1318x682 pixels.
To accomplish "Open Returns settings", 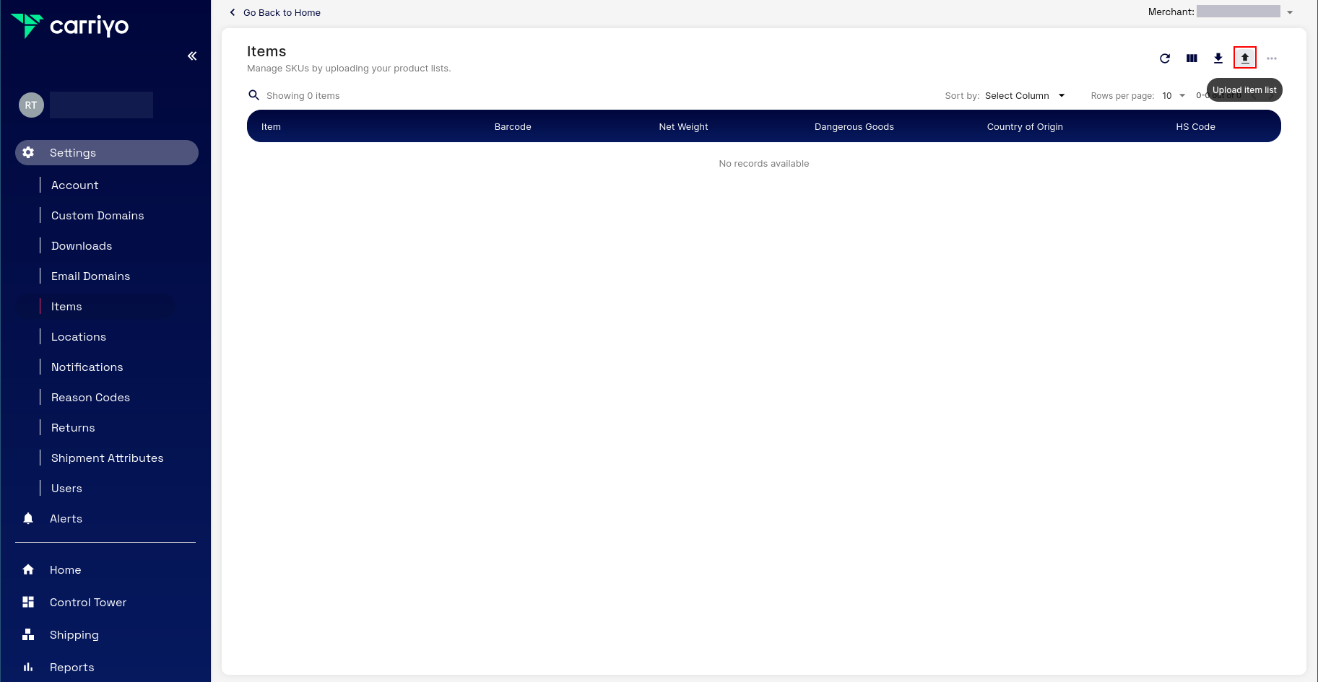I will point(73,428).
